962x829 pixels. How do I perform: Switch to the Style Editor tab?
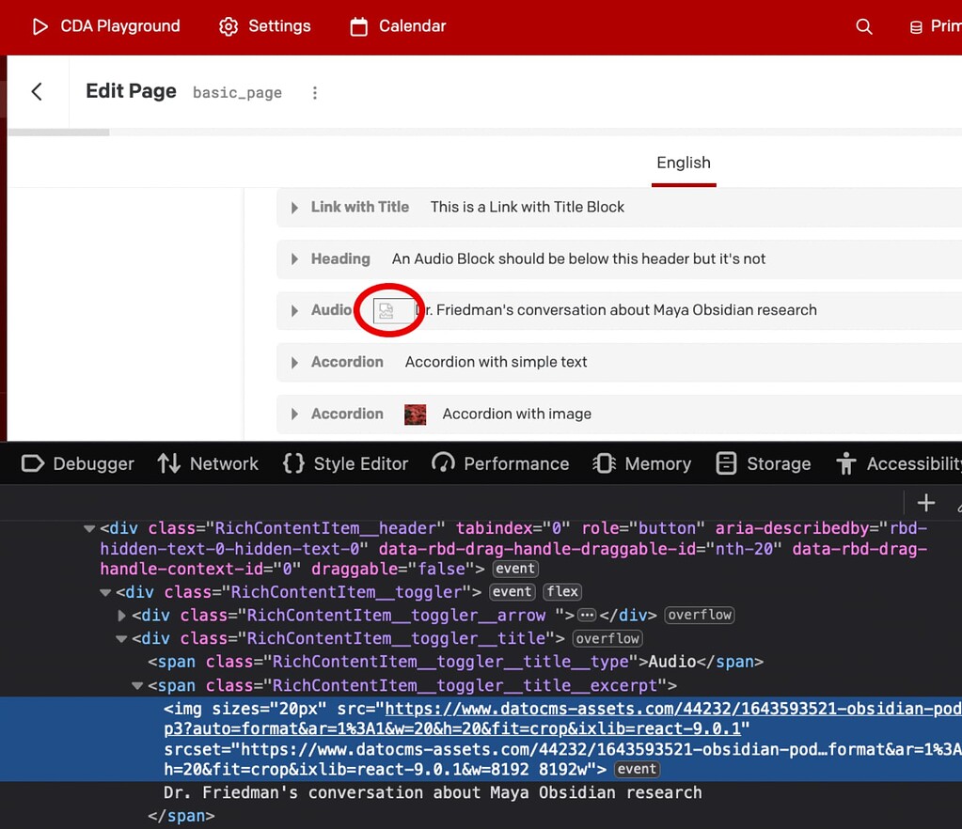[345, 463]
